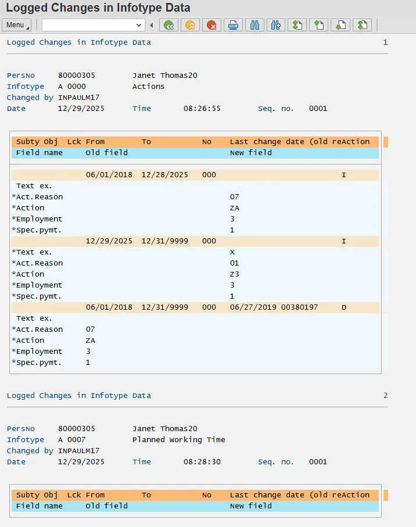Go to the Last Page icon
This screenshot has height=527, width=416.
click(x=362, y=25)
